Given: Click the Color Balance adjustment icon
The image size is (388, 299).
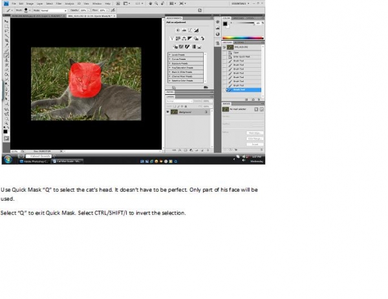Looking at the screenshot, I should pyautogui.click(x=184, y=39).
